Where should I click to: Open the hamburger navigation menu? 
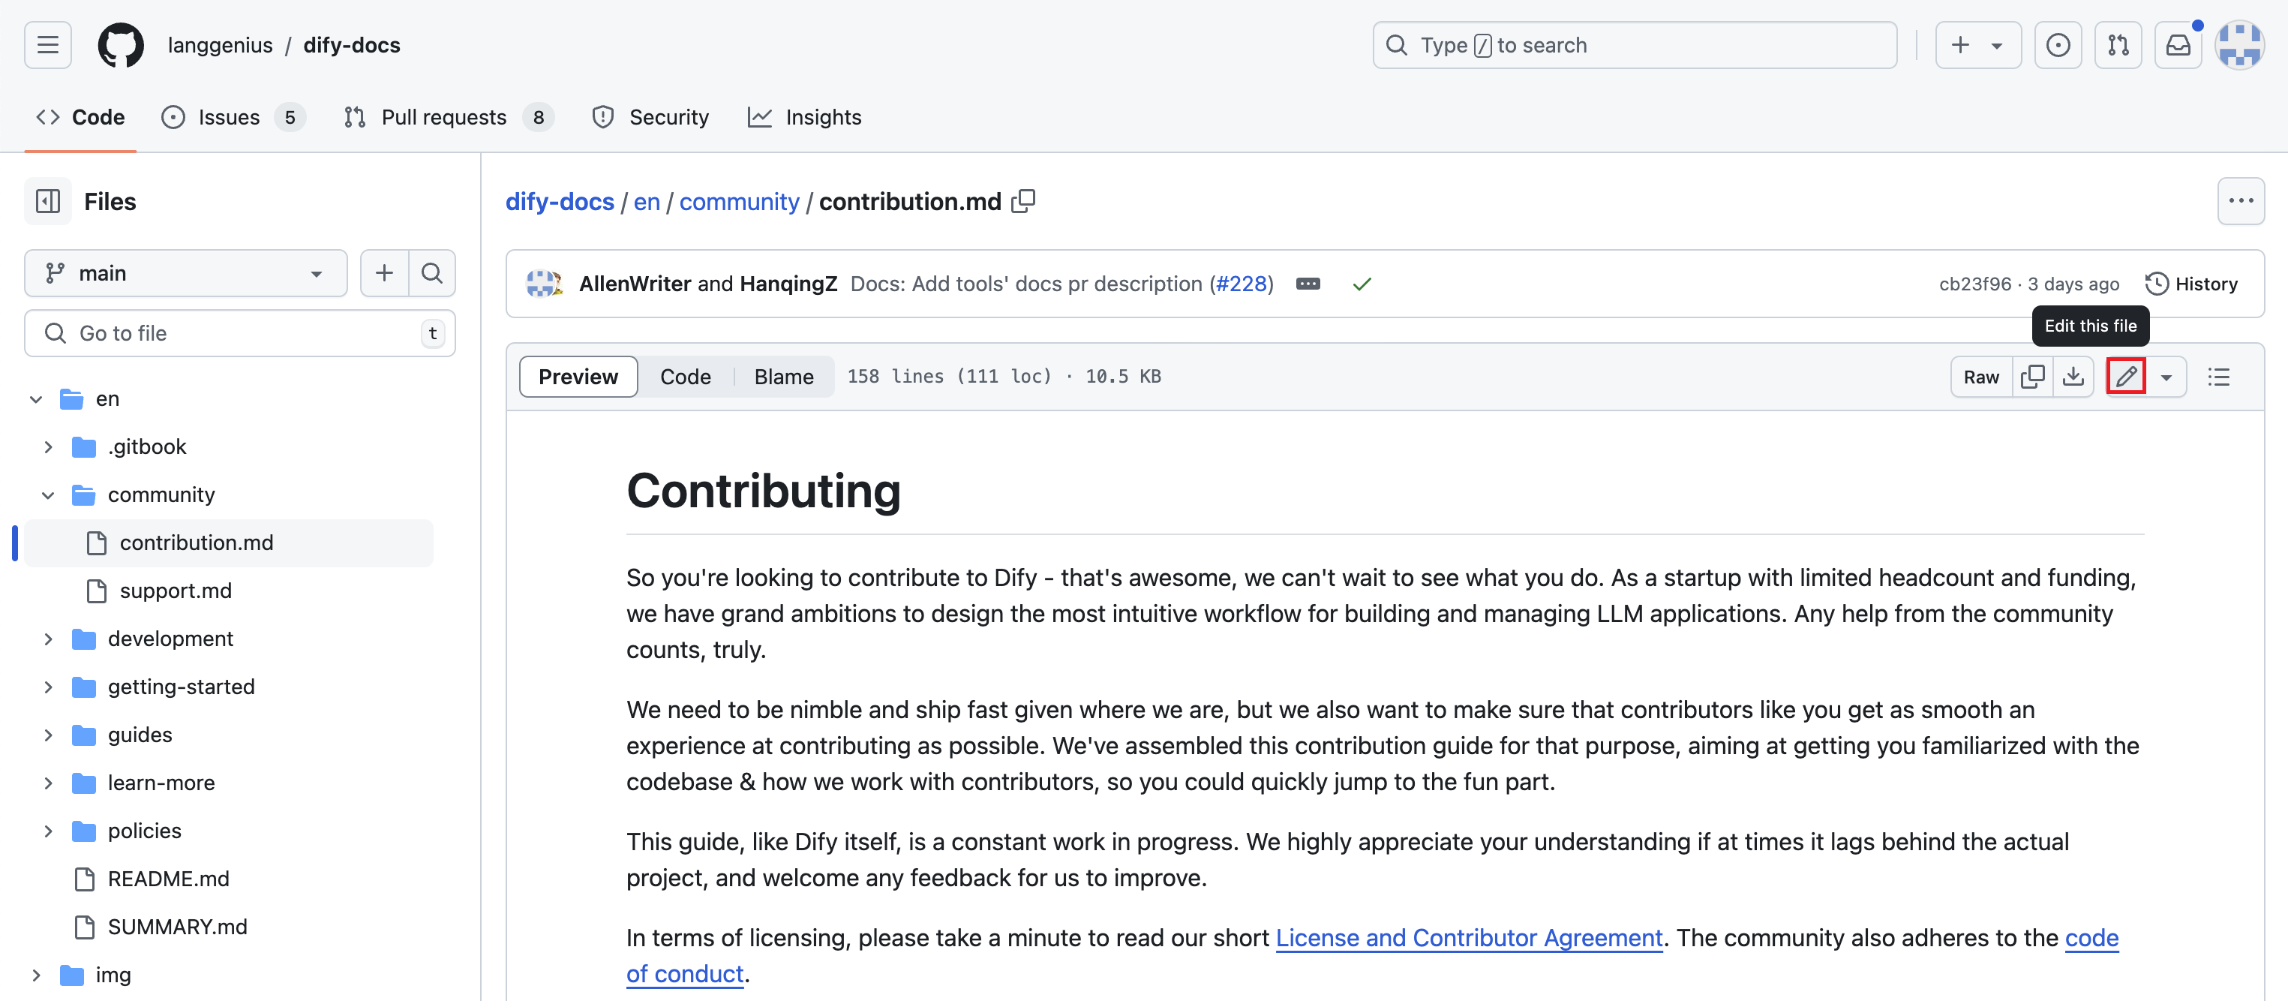(x=48, y=45)
